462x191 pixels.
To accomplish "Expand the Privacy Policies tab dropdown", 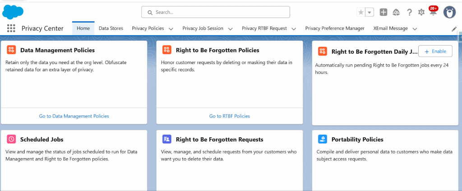I will (x=171, y=29).
